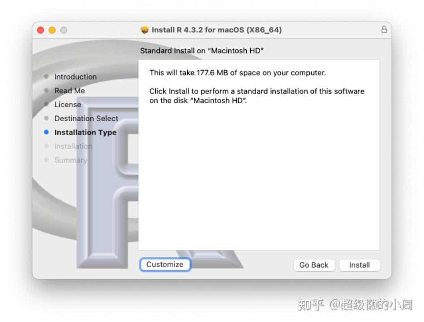The width and height of the screenshot is (424, 322).
Task: Click gray bullet beside Introduction
Action: click(x=46, y=76)
